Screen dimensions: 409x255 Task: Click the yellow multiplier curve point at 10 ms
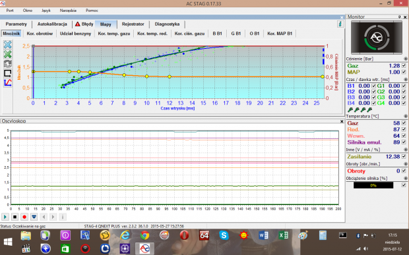(147, 76)
